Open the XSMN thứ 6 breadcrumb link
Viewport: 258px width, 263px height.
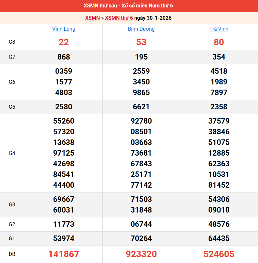click(x=119, y=18)
